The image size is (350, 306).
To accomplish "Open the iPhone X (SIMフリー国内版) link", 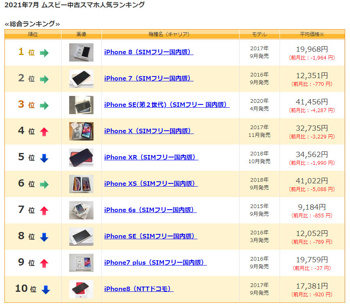I will click(149, 131).
